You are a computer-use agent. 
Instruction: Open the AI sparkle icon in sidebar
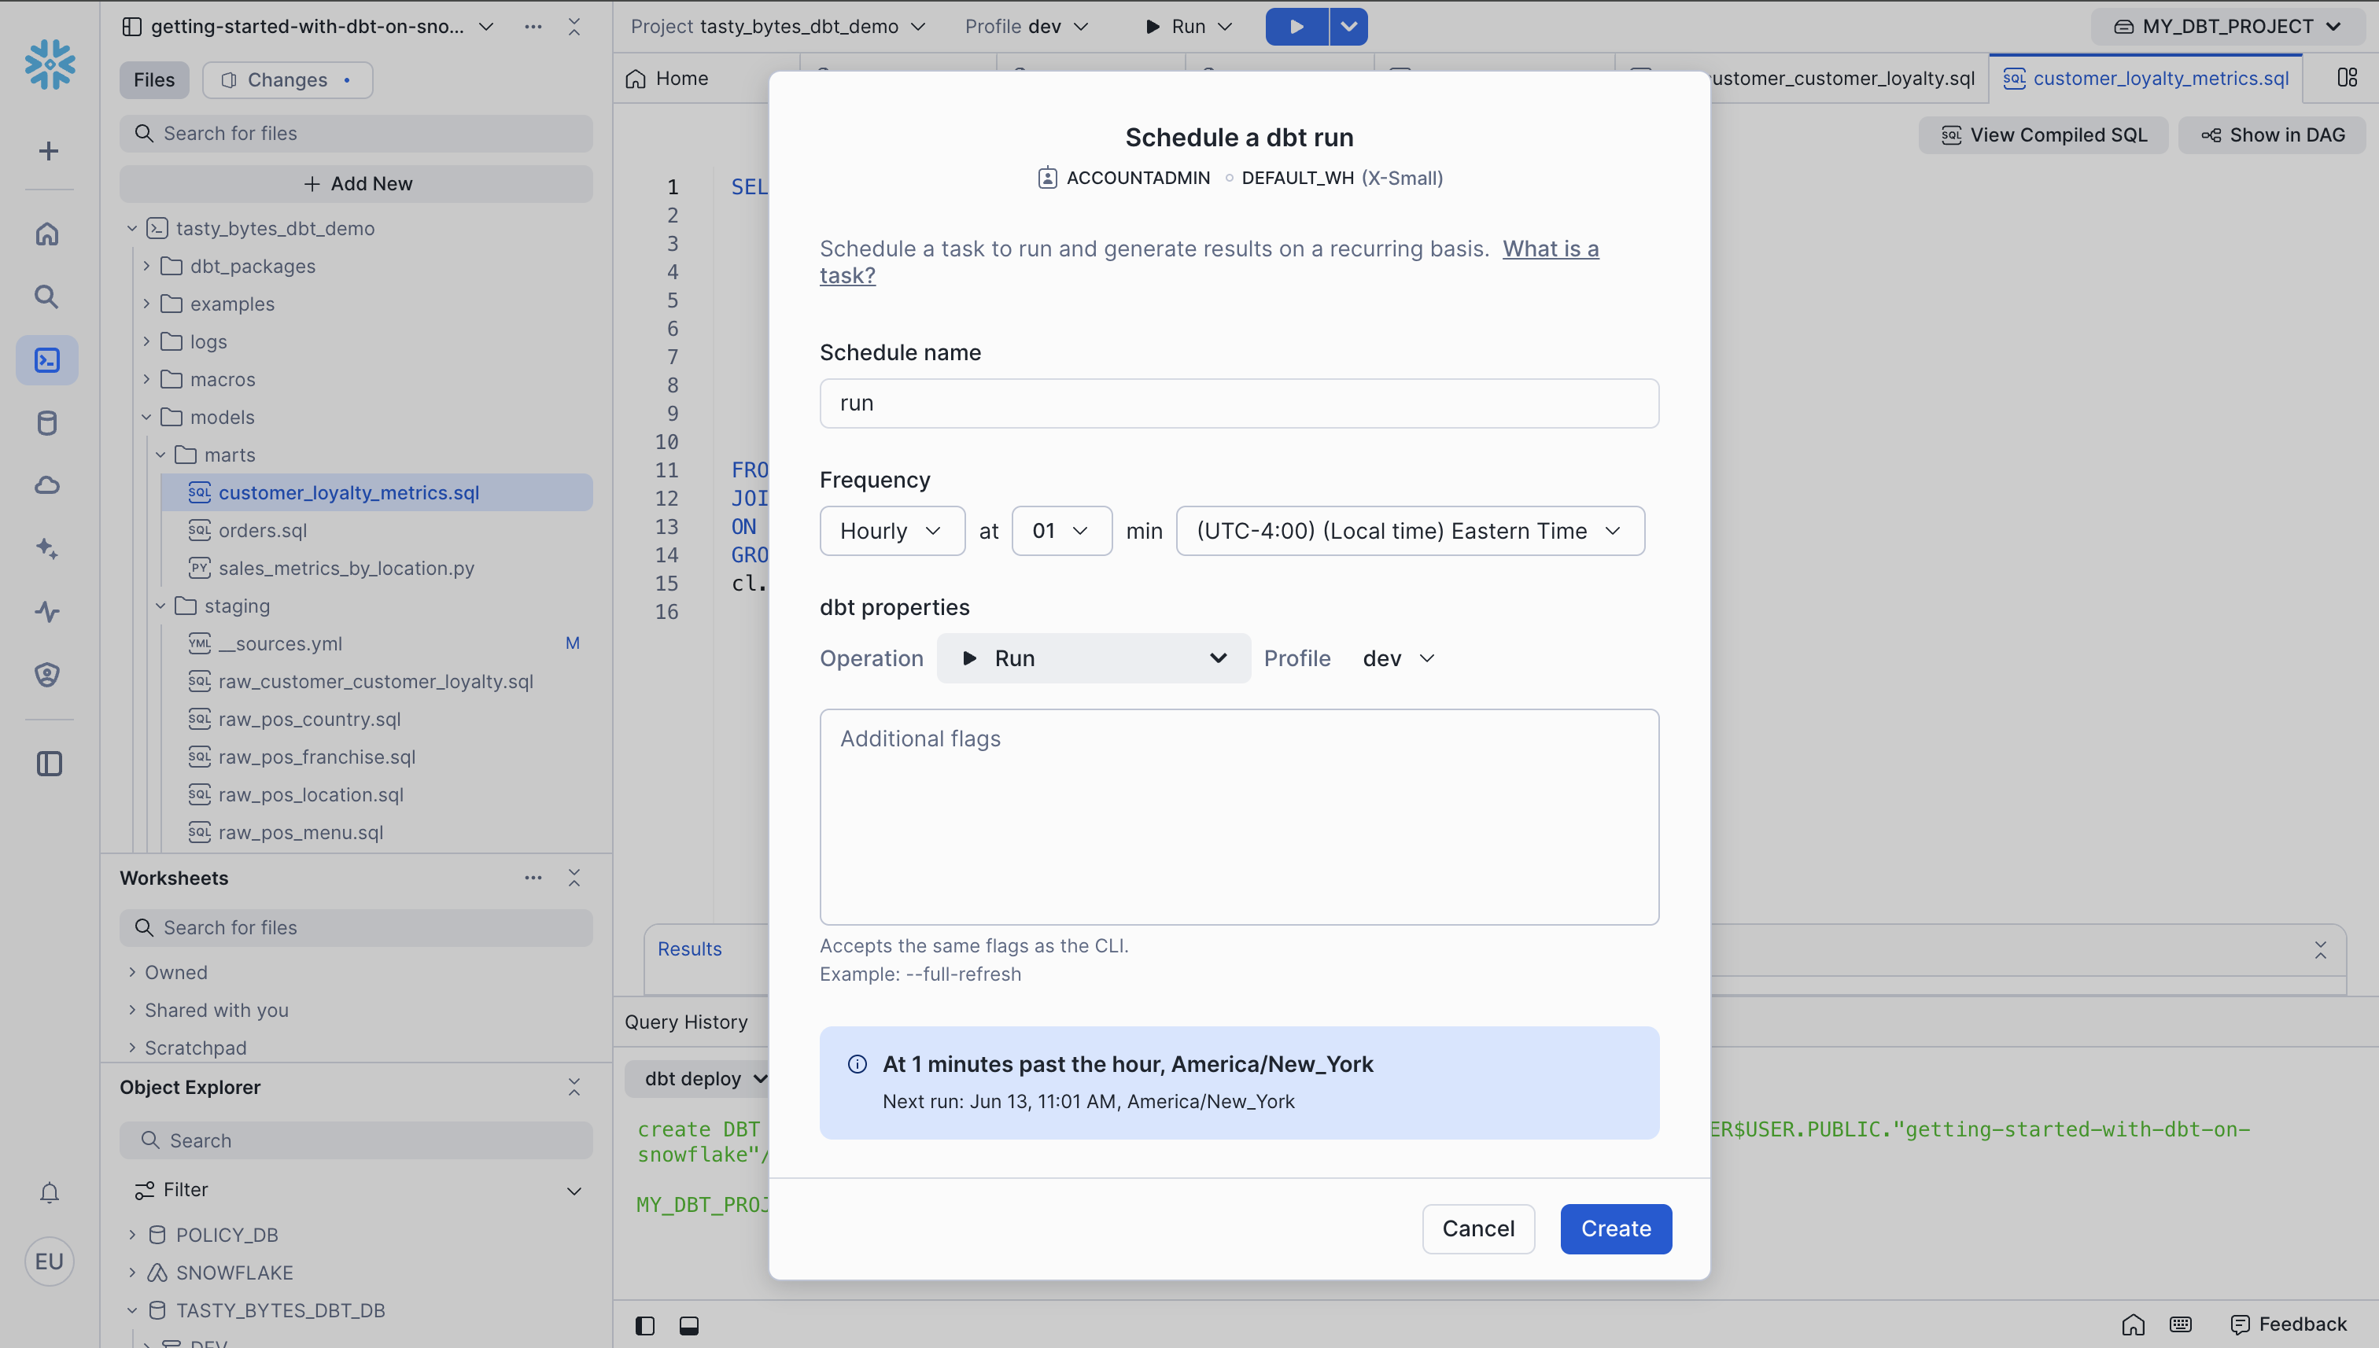pos(47,549)
